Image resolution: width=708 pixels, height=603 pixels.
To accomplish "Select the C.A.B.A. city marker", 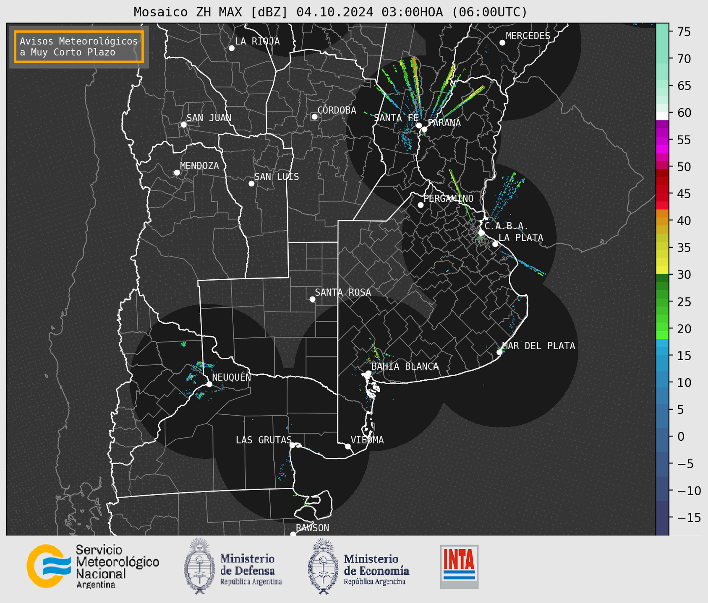I will coord(482,233).
